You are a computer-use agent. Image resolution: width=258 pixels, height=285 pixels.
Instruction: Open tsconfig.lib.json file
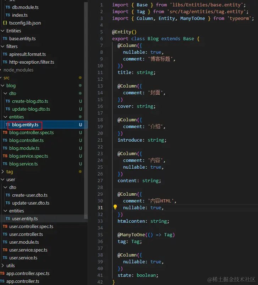[25, 23]
